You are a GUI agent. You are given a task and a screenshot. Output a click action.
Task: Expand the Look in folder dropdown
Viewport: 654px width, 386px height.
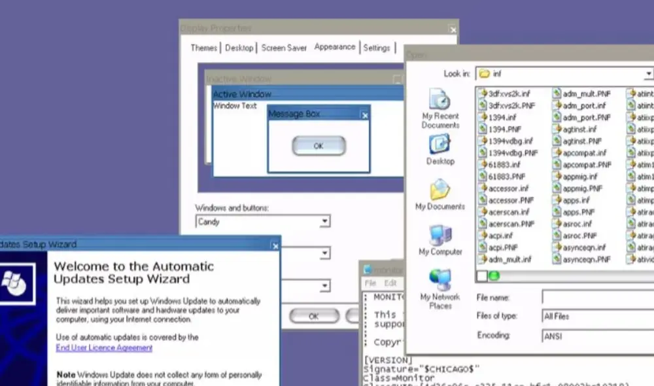point(649,73)
